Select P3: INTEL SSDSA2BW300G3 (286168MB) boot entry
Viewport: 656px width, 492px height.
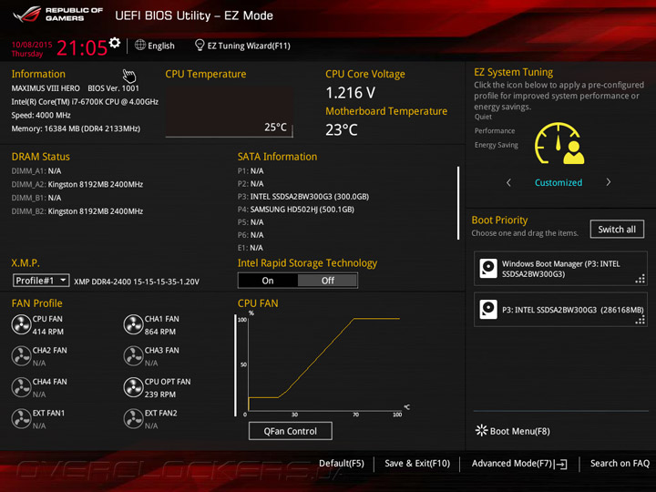coord(560,310)
